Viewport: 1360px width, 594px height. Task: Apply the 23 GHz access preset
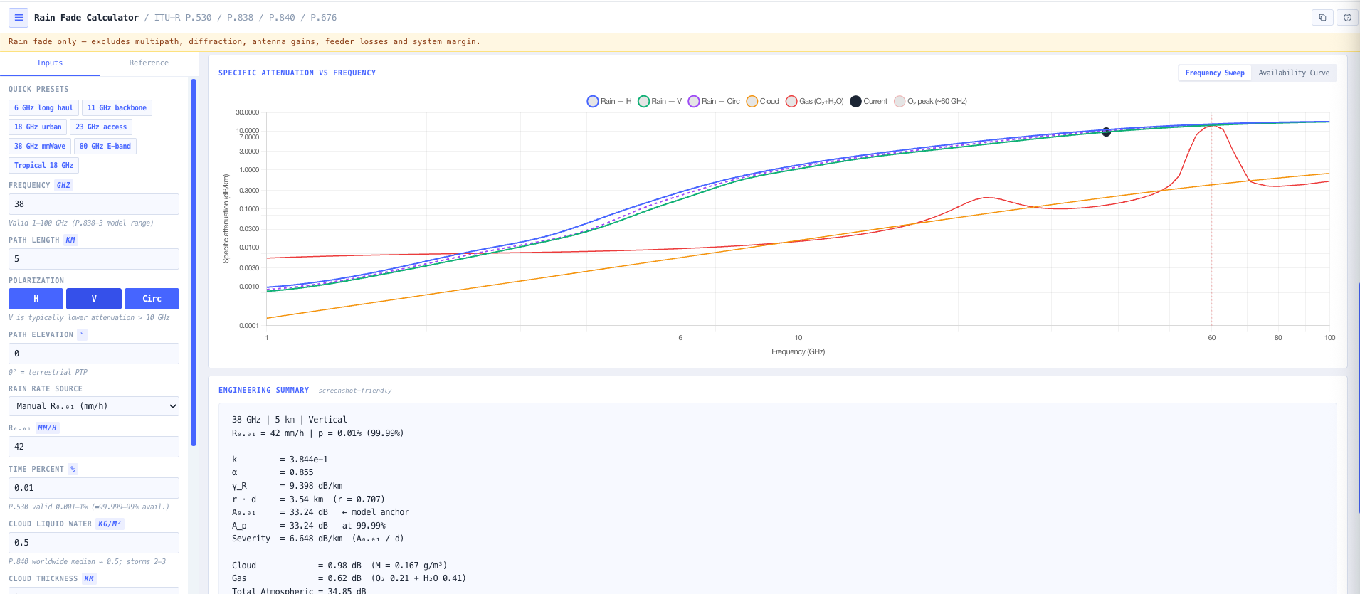click(x=101, y=127)
